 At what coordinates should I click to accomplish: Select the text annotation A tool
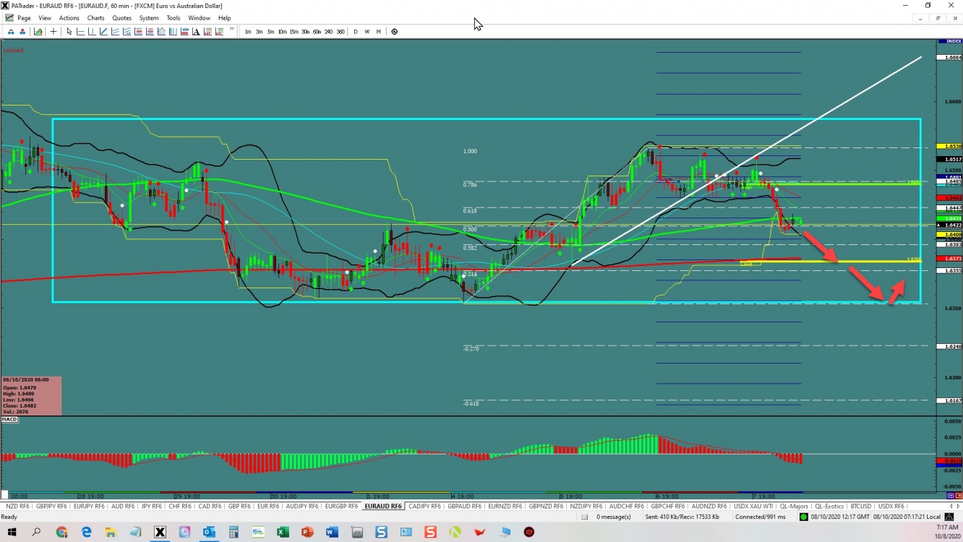(x=196, y=31)
